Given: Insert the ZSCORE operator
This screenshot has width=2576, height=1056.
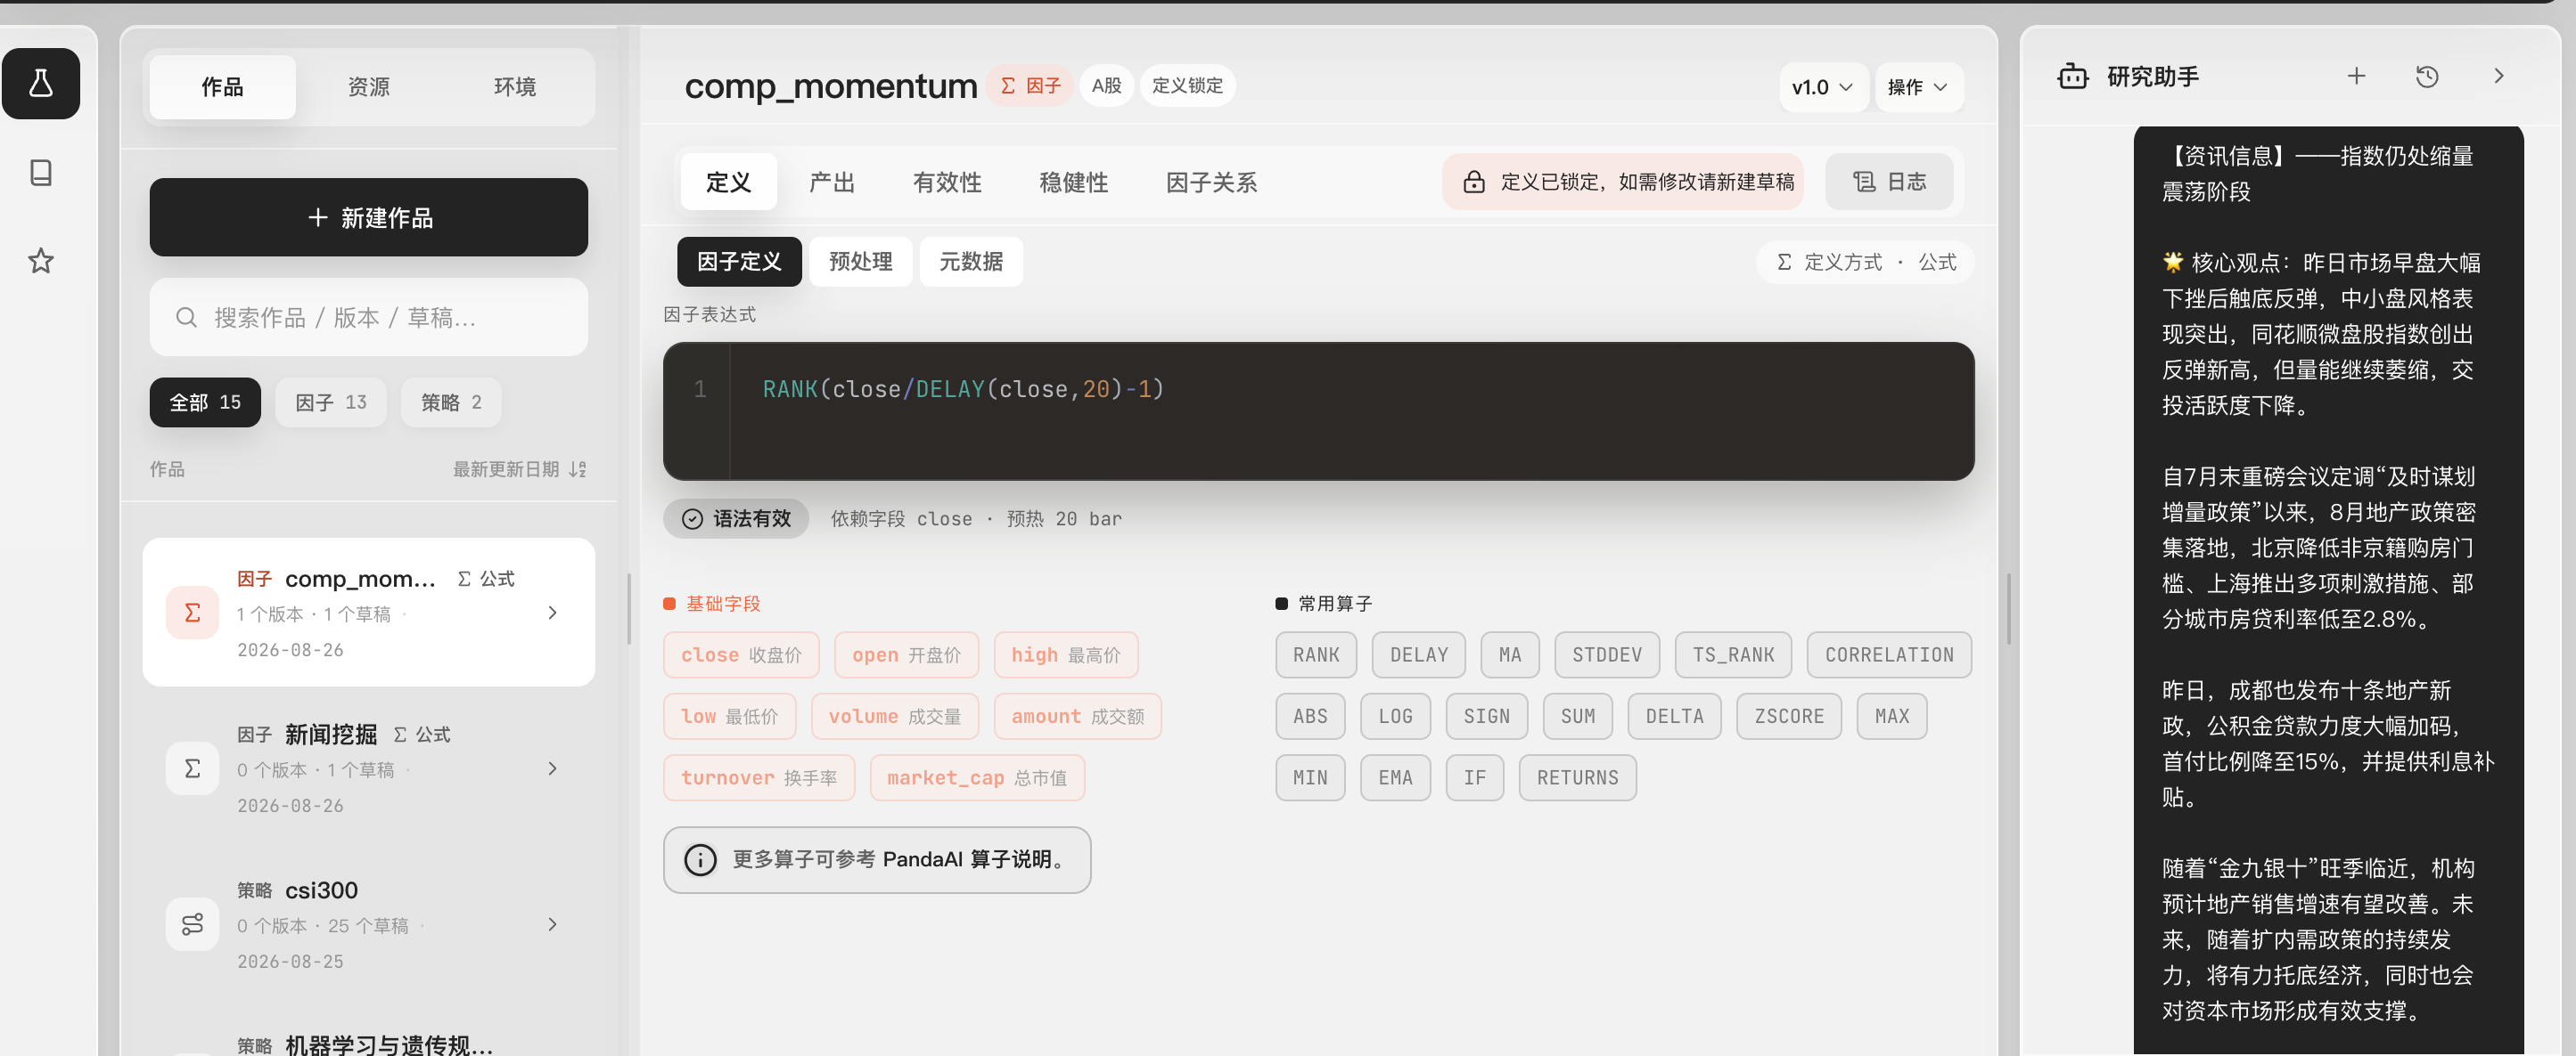Looking at the screenshot, I should click(x=1789, y=717).
